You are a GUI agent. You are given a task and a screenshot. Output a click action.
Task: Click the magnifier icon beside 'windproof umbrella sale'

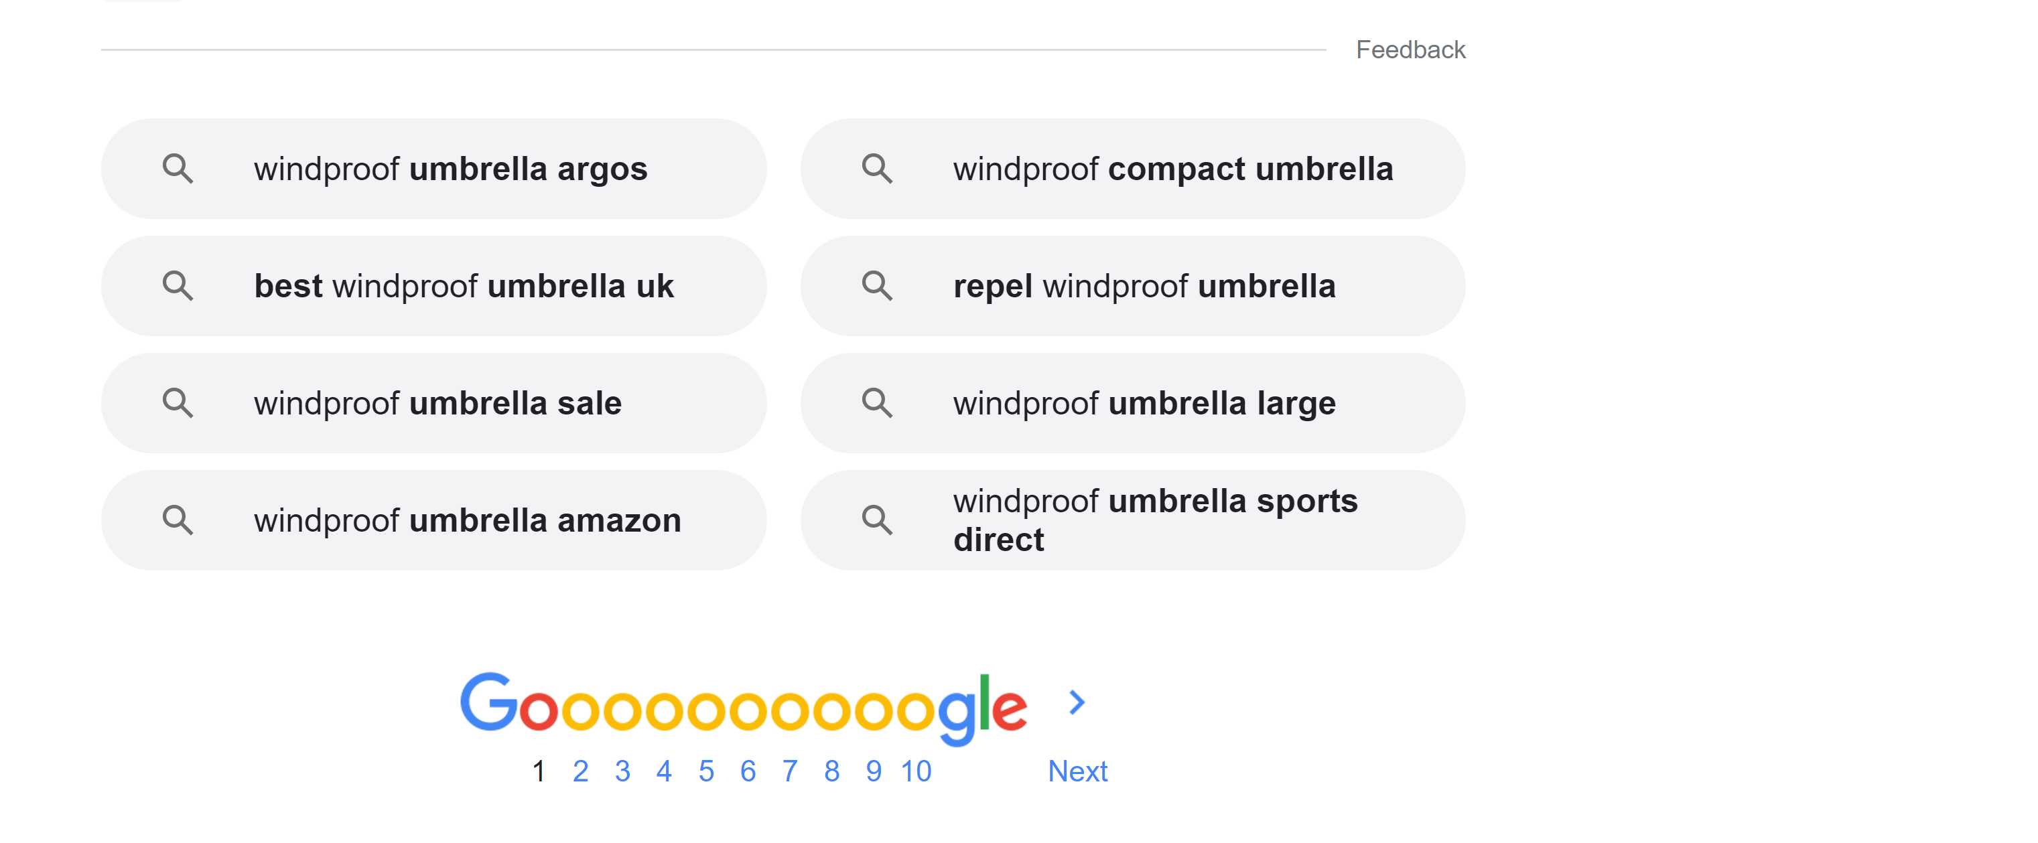(x=178, y=402)
